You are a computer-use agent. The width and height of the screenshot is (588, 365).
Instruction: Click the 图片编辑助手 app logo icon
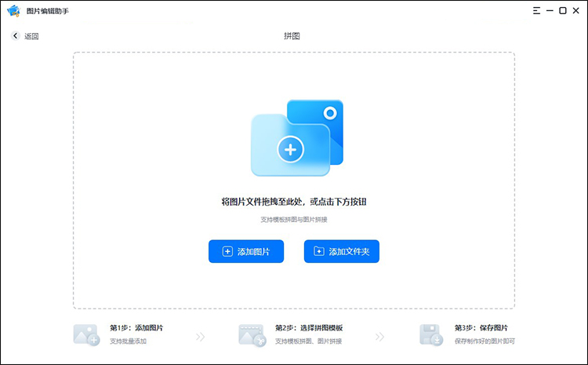click(x=13, y=11)
